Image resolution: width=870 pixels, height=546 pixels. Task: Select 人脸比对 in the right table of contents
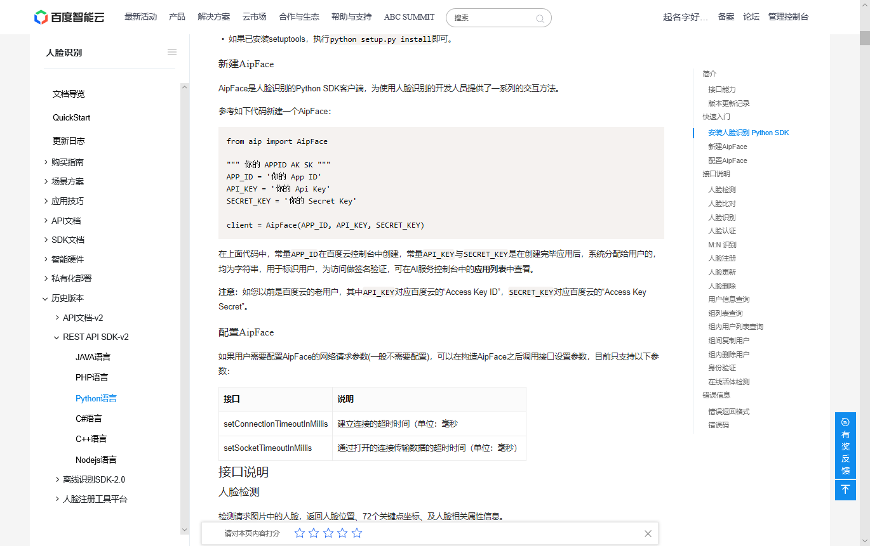point(723,203)
